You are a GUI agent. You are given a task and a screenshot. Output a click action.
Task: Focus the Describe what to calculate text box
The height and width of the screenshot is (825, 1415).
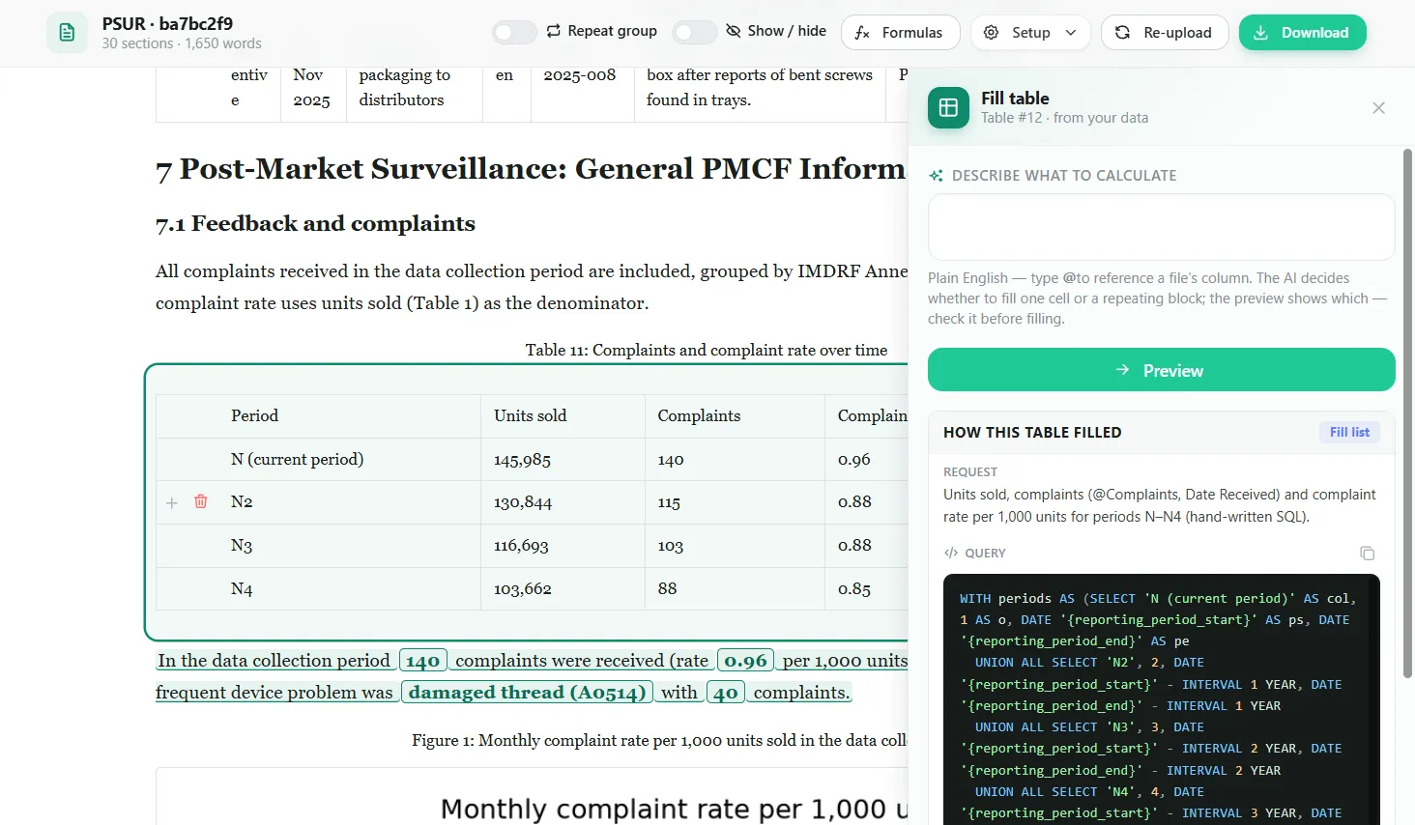coord(1161,227)
